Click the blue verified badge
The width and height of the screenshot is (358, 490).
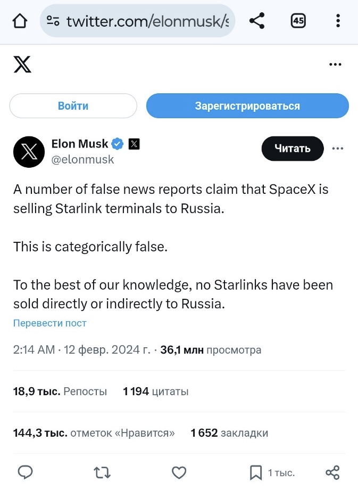[x=118, y=144]
